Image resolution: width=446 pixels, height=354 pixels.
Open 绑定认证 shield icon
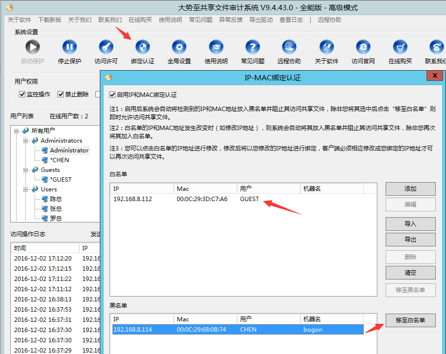143,47
